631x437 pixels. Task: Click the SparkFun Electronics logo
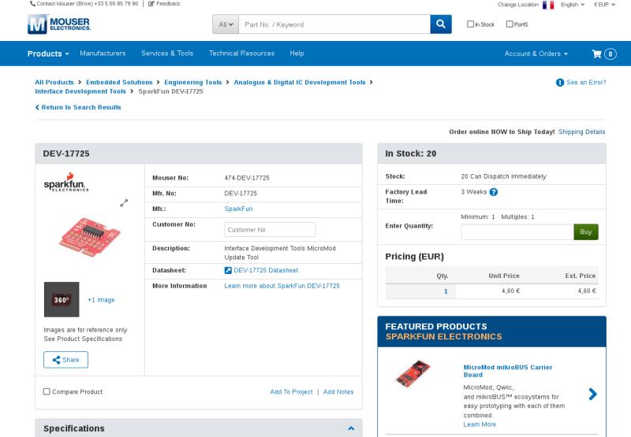click(66, 182)
